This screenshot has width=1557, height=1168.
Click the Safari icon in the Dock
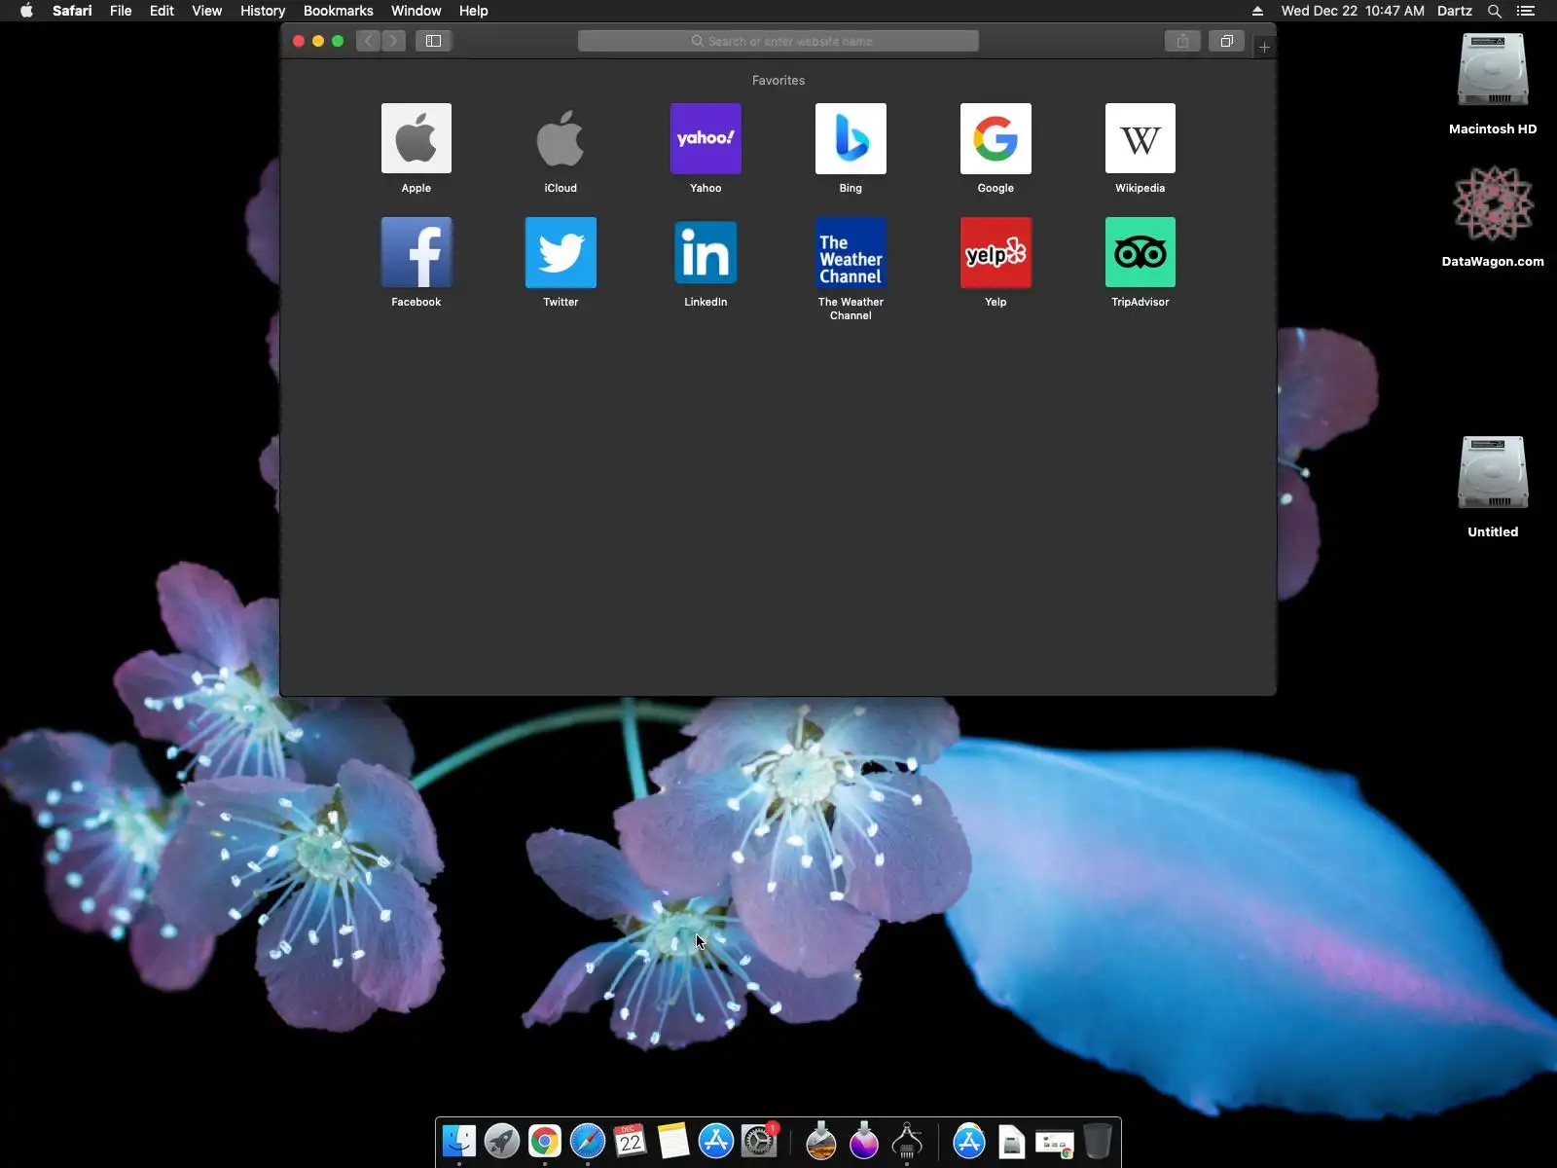(x=588, y=1141)
